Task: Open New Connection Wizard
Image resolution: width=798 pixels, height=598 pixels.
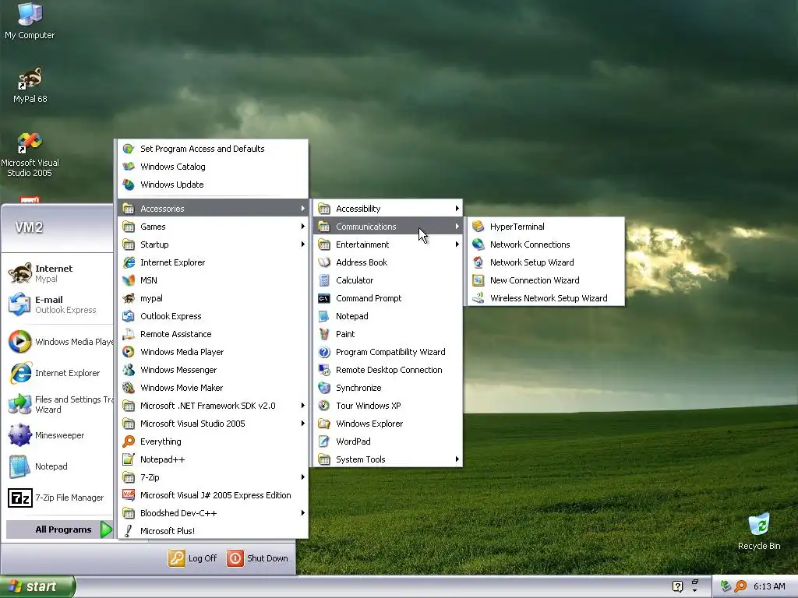Action: pyautogui.click(x=545, y=280)
